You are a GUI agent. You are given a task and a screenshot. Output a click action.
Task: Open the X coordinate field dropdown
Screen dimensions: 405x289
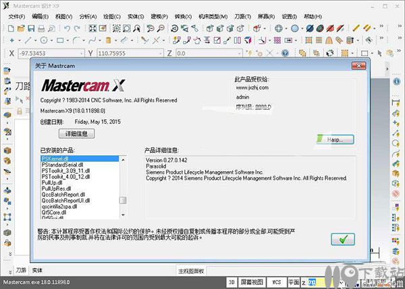[x=82, y=53]
